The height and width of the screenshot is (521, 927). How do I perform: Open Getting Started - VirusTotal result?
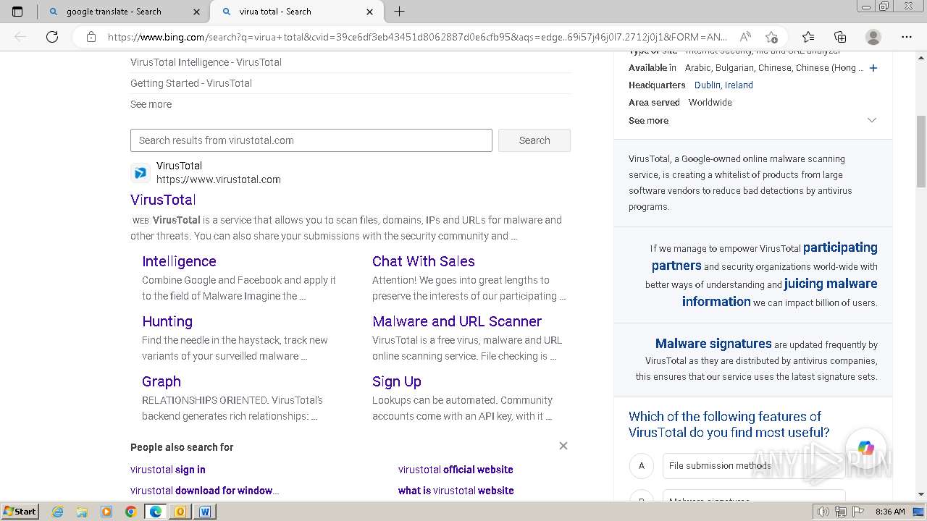click(x=191, y=83)
